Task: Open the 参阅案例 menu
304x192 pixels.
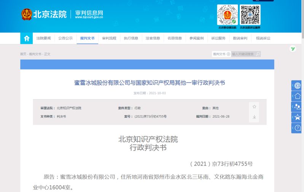Action: point(197,38)
